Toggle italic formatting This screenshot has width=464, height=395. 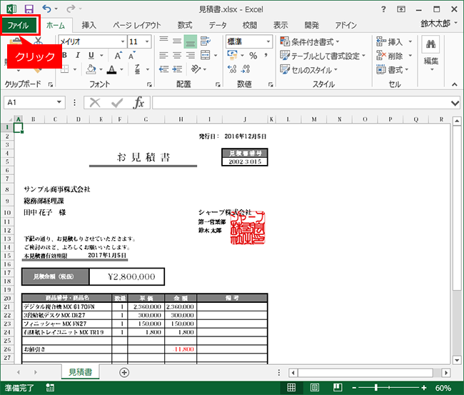click(78, 56)
